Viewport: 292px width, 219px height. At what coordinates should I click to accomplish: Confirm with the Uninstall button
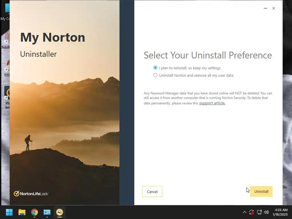(x=261, y=191)
